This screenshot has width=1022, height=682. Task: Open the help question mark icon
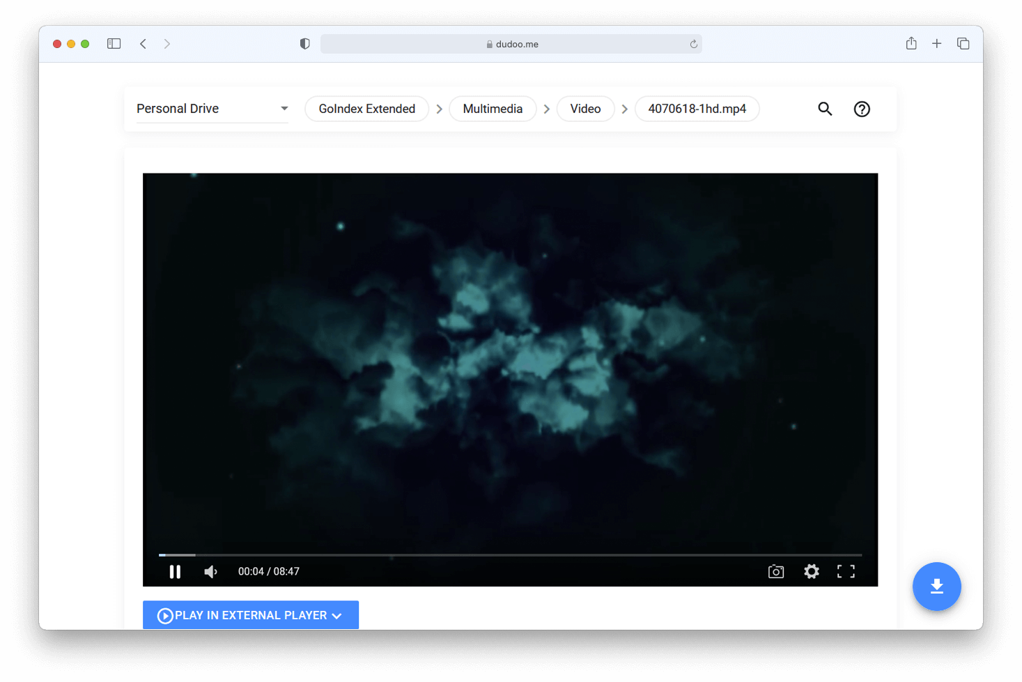pyautogui.click(x=862, y=109)
